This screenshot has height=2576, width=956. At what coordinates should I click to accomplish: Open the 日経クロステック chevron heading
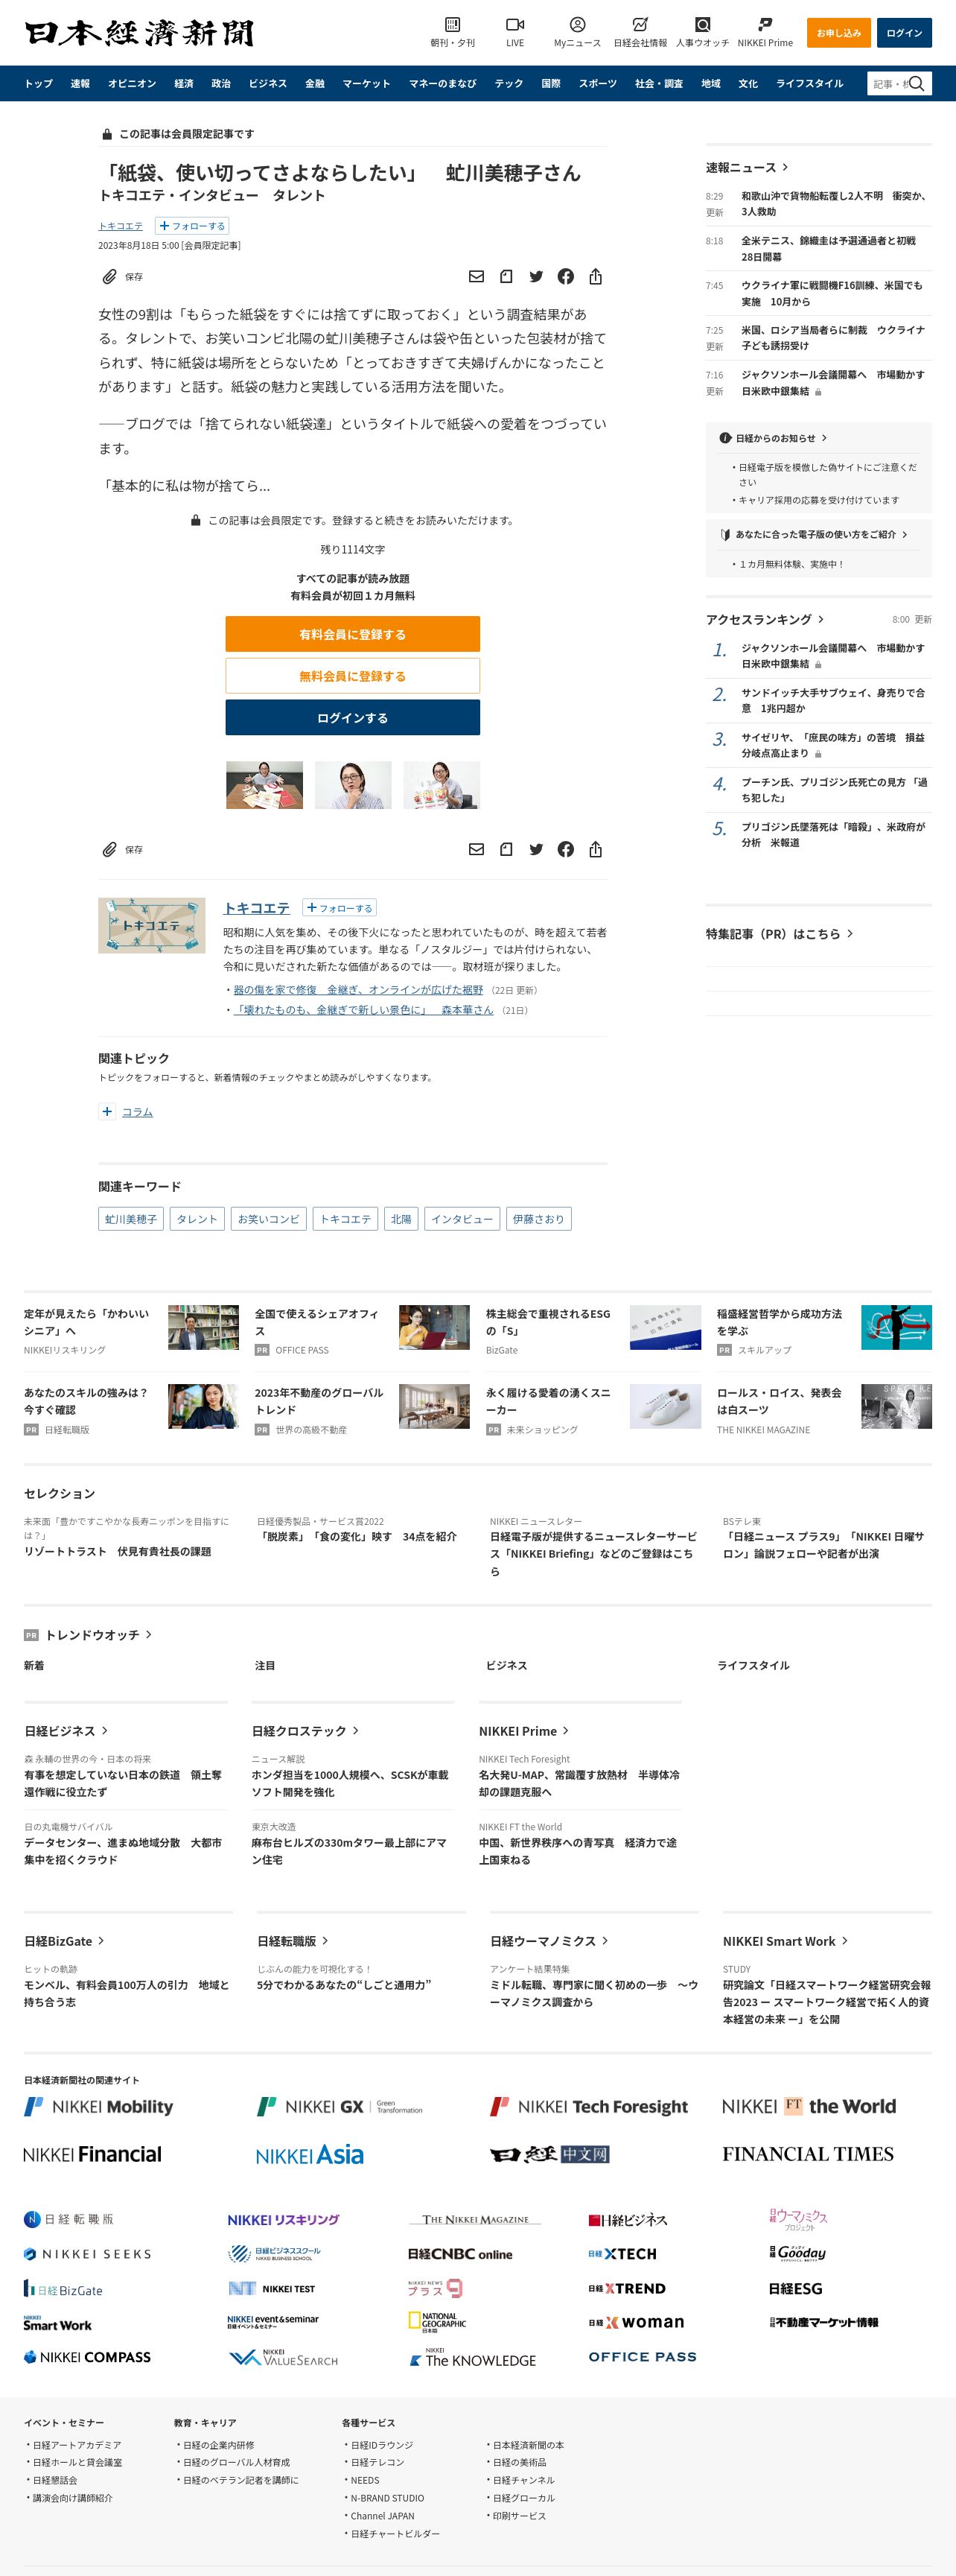[x=305, y=1730]
